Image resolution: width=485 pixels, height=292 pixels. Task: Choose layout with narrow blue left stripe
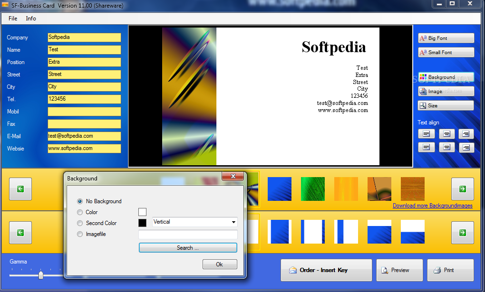(x=346, y=232)
